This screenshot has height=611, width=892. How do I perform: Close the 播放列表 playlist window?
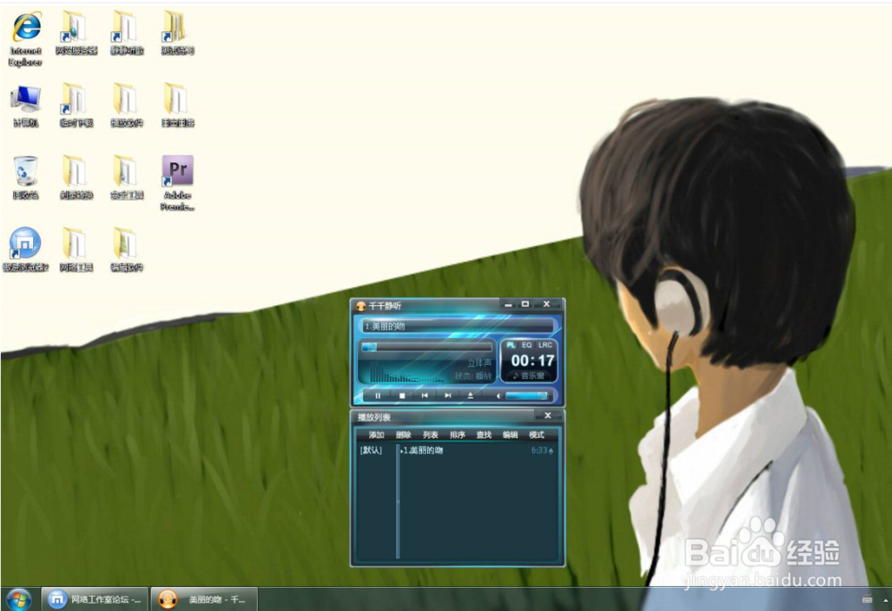click(x=548, y=416)
